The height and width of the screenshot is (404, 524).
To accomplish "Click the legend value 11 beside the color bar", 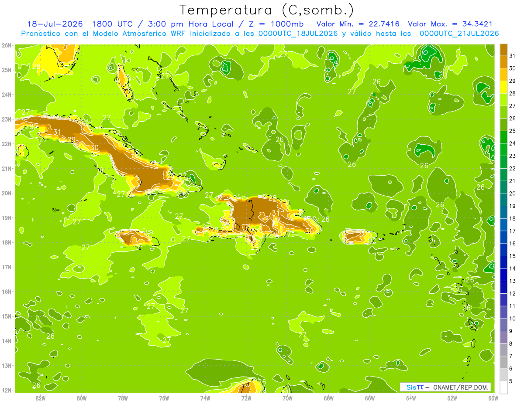I will pos(512,306).
